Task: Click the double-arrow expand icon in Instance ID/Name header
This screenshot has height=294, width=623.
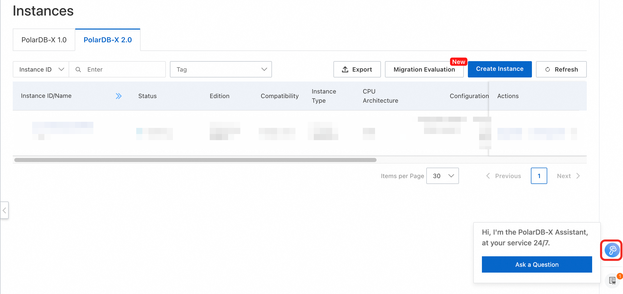Action: (119, 96)
